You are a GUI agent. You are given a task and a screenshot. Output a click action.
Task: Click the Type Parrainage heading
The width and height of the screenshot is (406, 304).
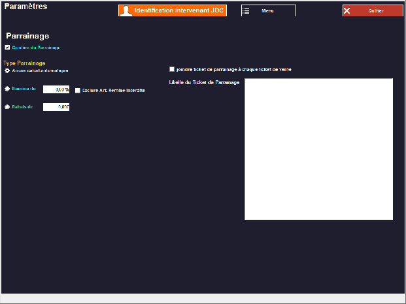click(24, 63)
